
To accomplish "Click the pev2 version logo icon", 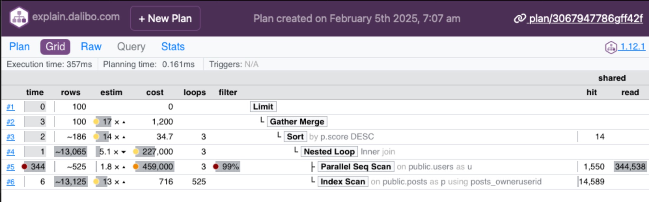I will pos(611,47).
